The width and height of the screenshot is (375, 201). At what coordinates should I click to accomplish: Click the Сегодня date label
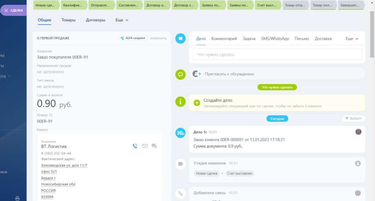[277, 119]
